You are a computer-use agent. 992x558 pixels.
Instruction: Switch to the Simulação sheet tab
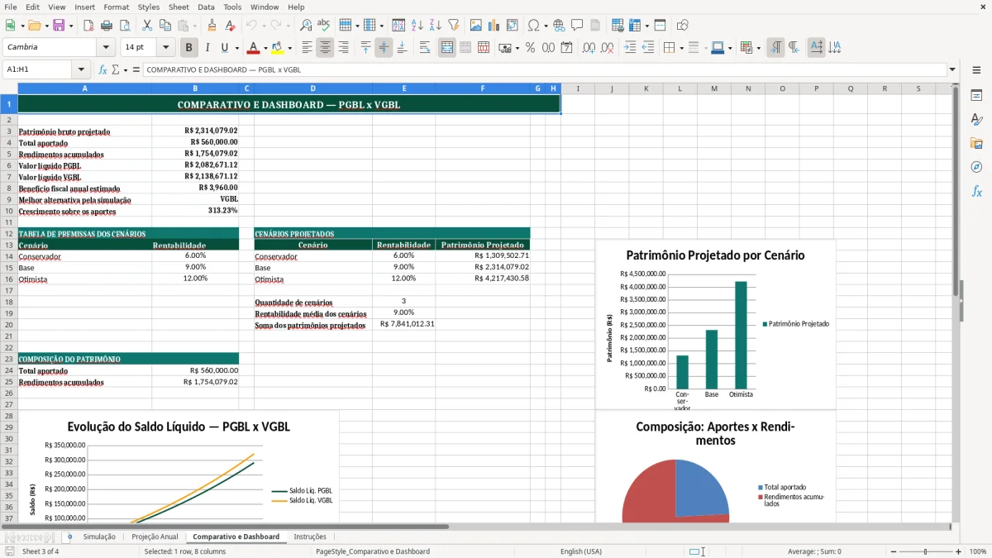(x=99, y=537)
